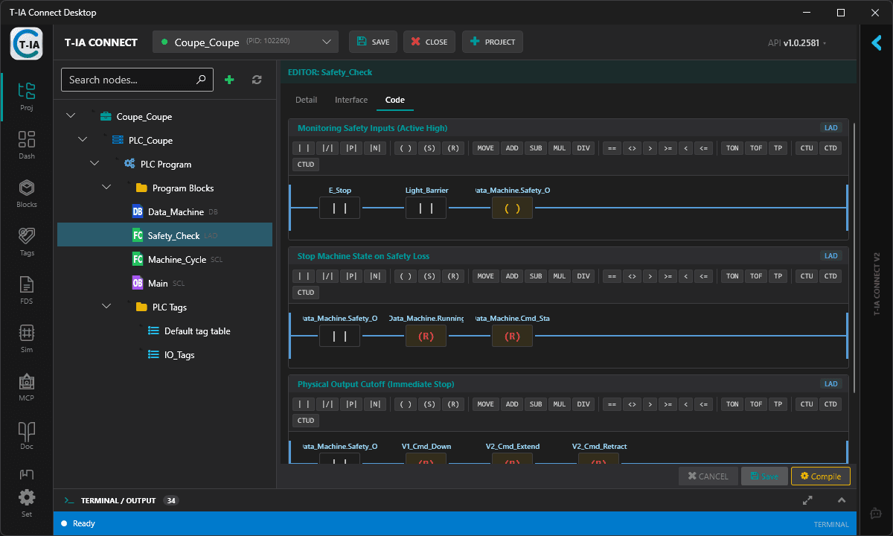
Task: Switch to the Interface tab
Action: click(351, 100)
